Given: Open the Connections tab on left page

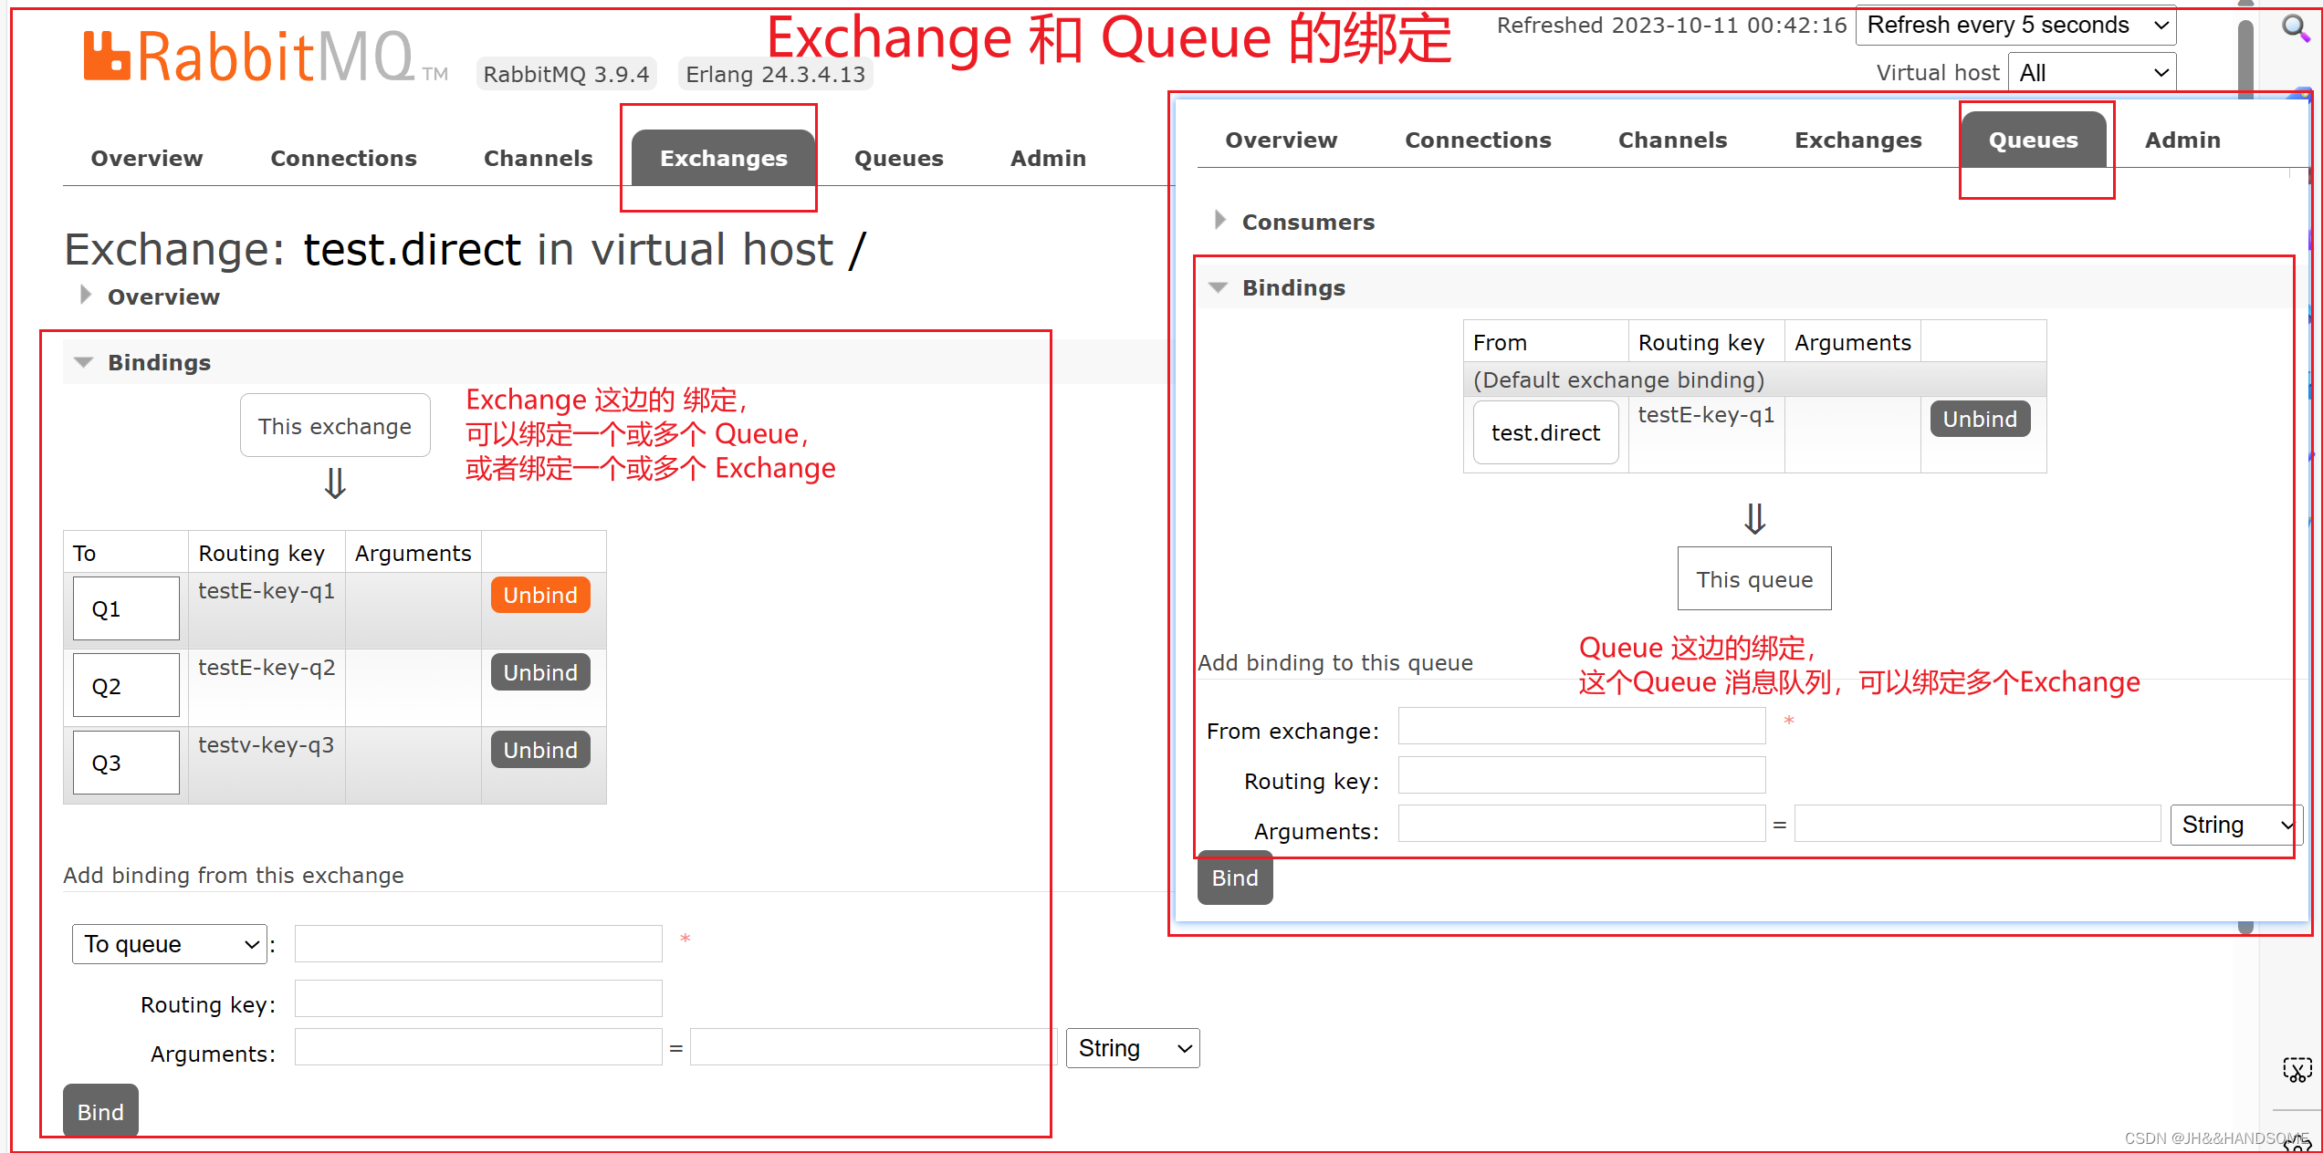Looking at the screenshot, I should 343,158.
